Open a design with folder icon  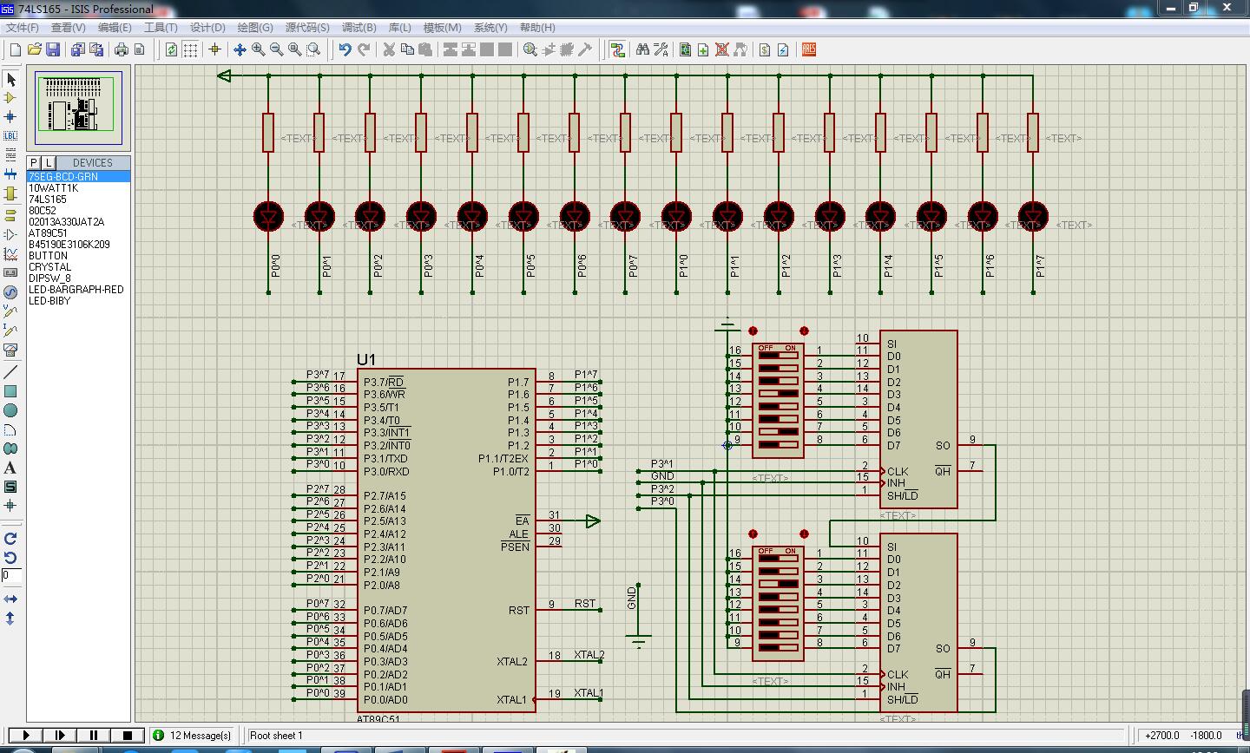pyautogui.click(x=35, y=49)
